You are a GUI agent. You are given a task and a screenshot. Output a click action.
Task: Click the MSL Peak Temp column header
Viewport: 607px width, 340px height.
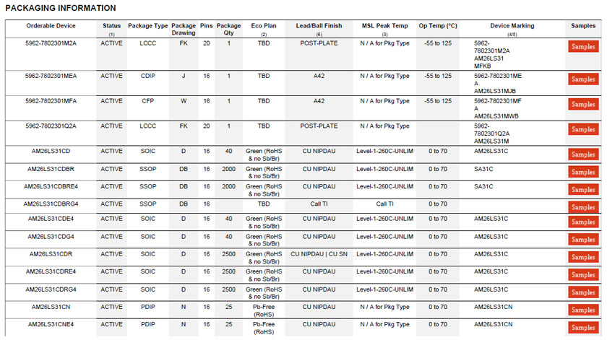[384, 26]
